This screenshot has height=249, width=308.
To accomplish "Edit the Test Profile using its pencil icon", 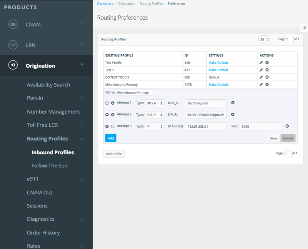I will pyautogui.click(x=261, y=62).
